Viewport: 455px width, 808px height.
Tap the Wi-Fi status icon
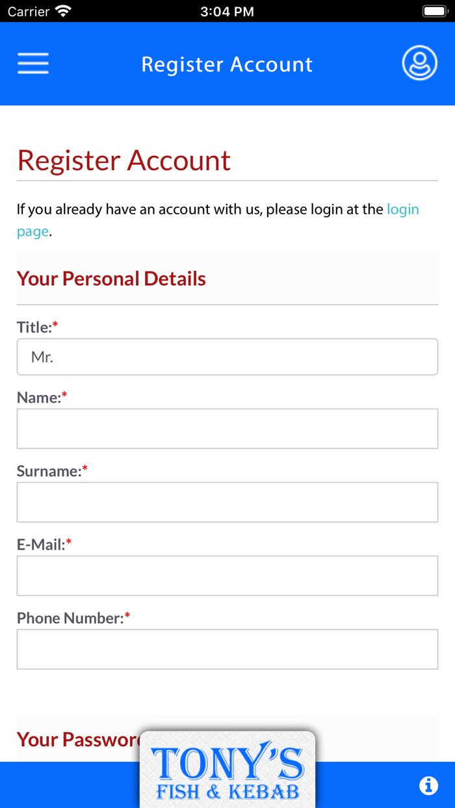63,11
